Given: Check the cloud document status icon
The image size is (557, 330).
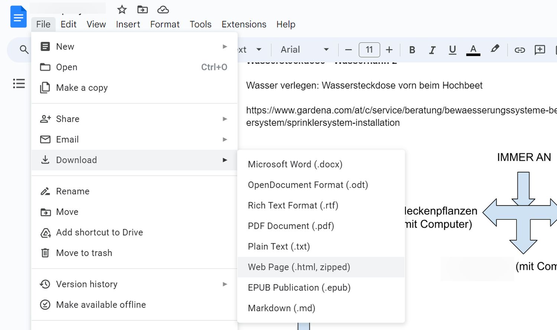Looking at the screenshot, I should 163,10.
